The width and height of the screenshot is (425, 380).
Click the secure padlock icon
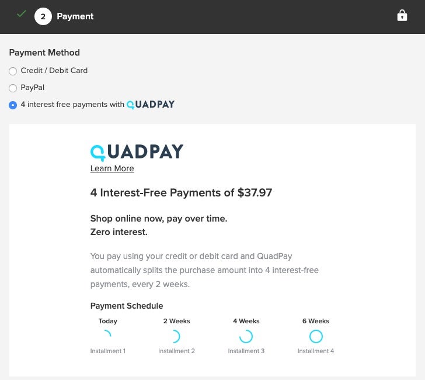click(x=402, y=16)
